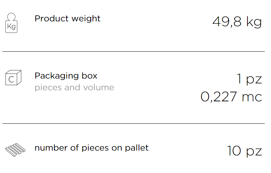Click the Kg weight icon

pos(11,23)
